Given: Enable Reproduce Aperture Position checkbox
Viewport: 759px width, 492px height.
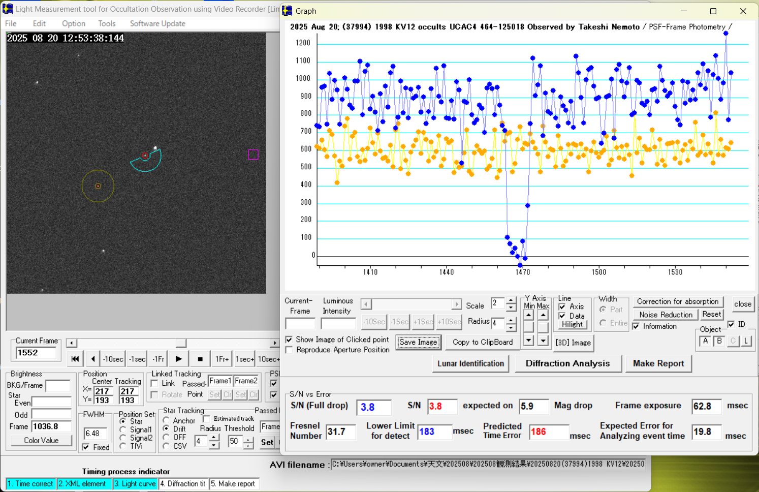Looking at the screenshot, I should 289,350.
